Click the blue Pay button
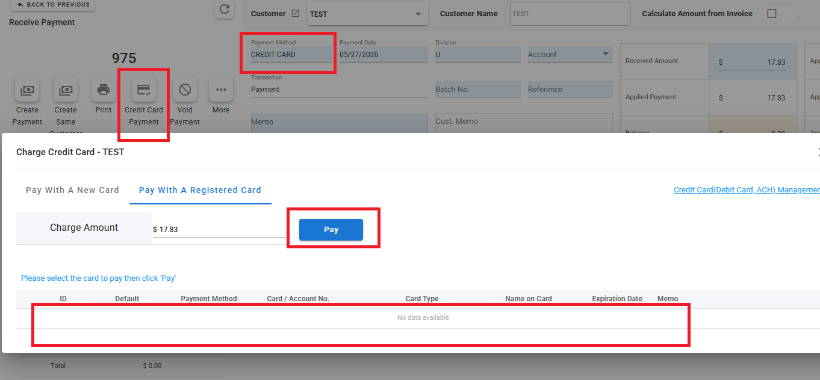Image resolution: width=820 pixels, height=380 pixels. click(331, 230)
